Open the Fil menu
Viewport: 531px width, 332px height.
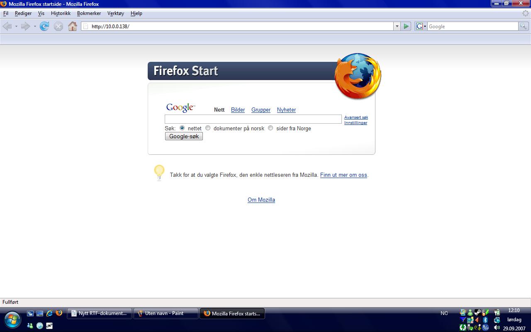click(6, 13)
